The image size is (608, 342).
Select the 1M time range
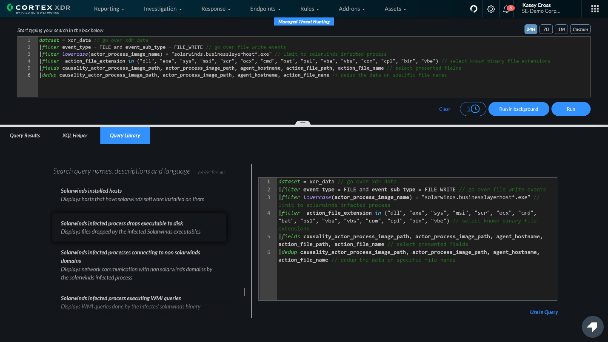coord(561,29)
